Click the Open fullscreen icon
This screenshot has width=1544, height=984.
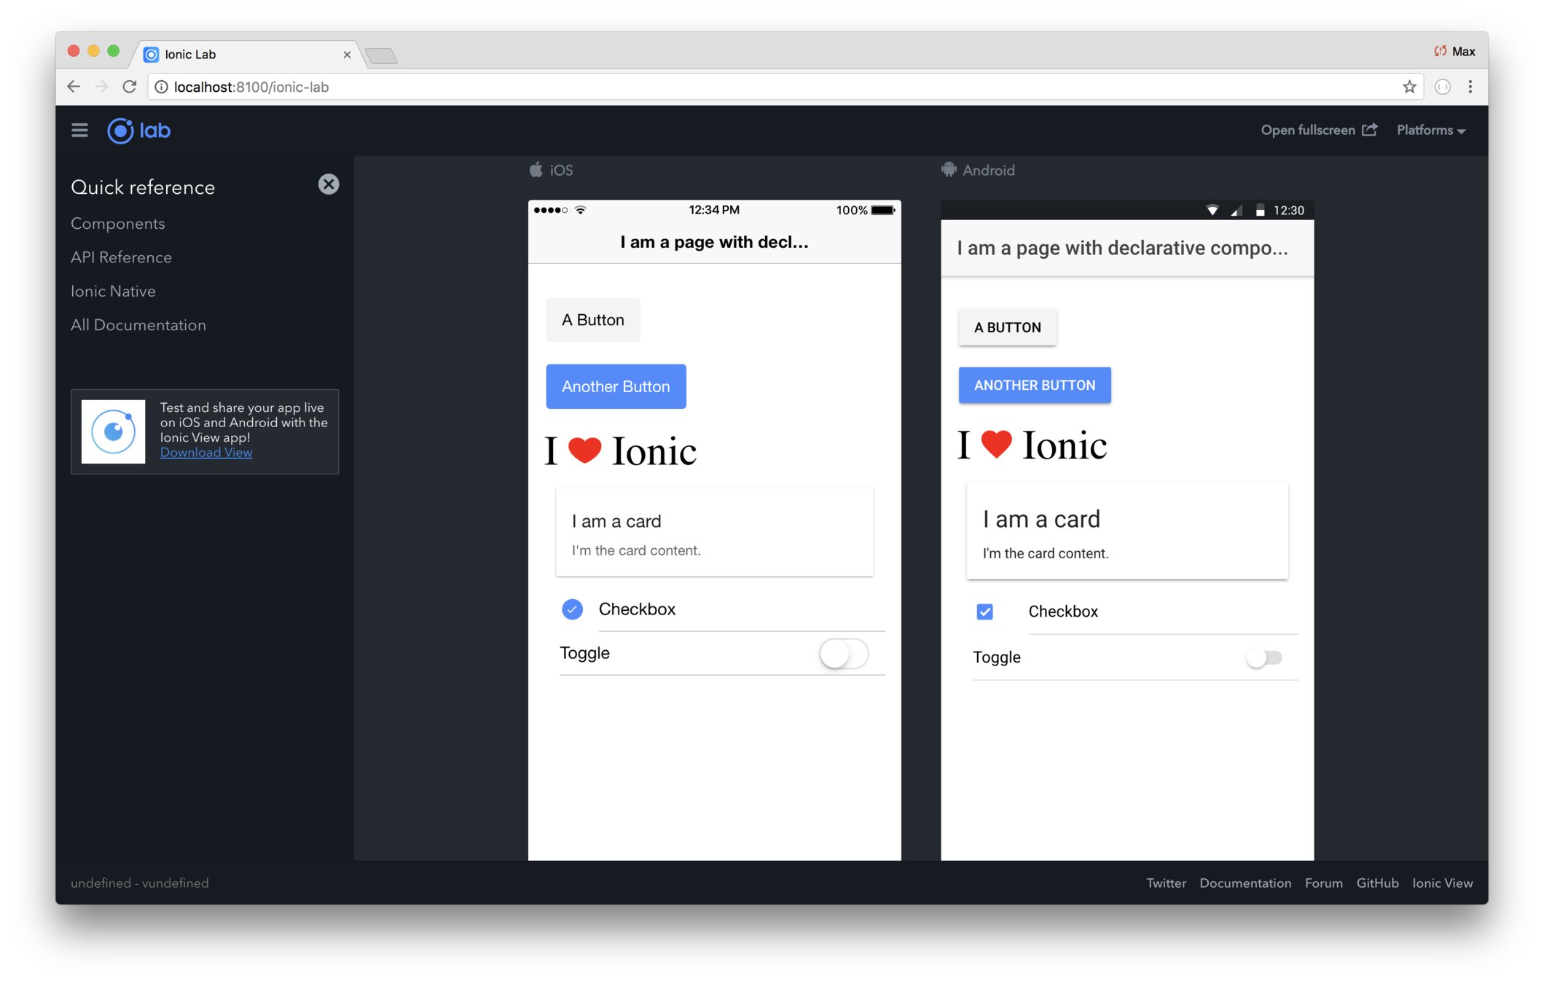[x=1370, y=130]
